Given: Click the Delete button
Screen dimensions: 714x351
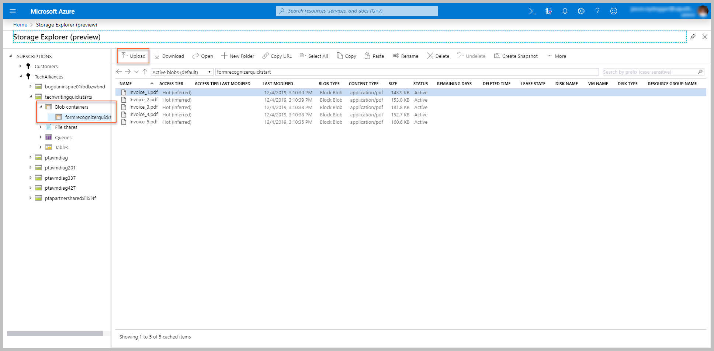Looking at the screenshot, I should (438, 56).
